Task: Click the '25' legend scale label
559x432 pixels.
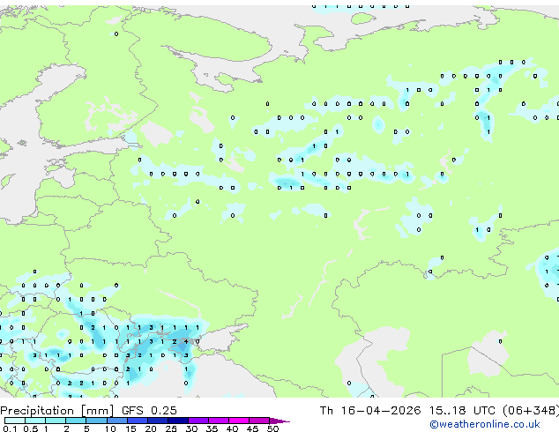Action: click(x=171, y=428)
